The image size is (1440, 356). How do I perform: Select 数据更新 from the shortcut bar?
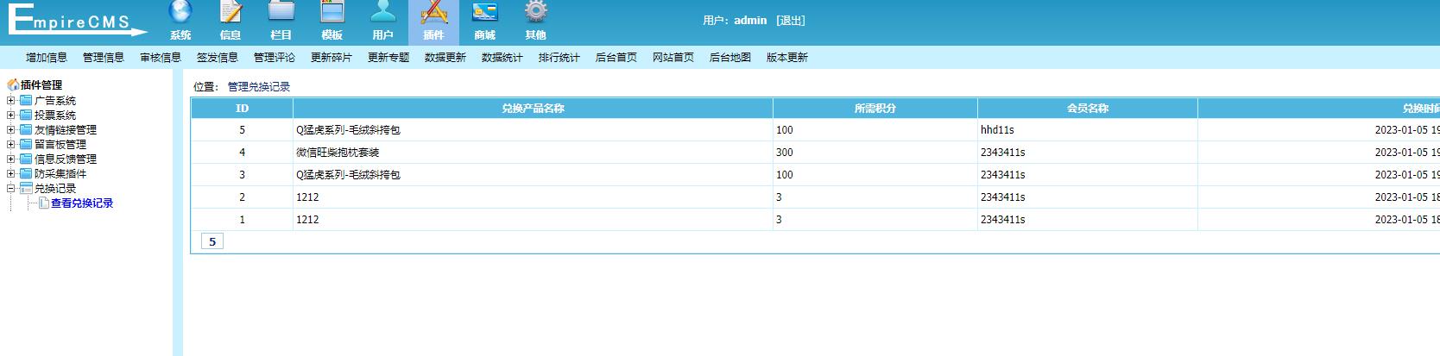coord(445,58)
